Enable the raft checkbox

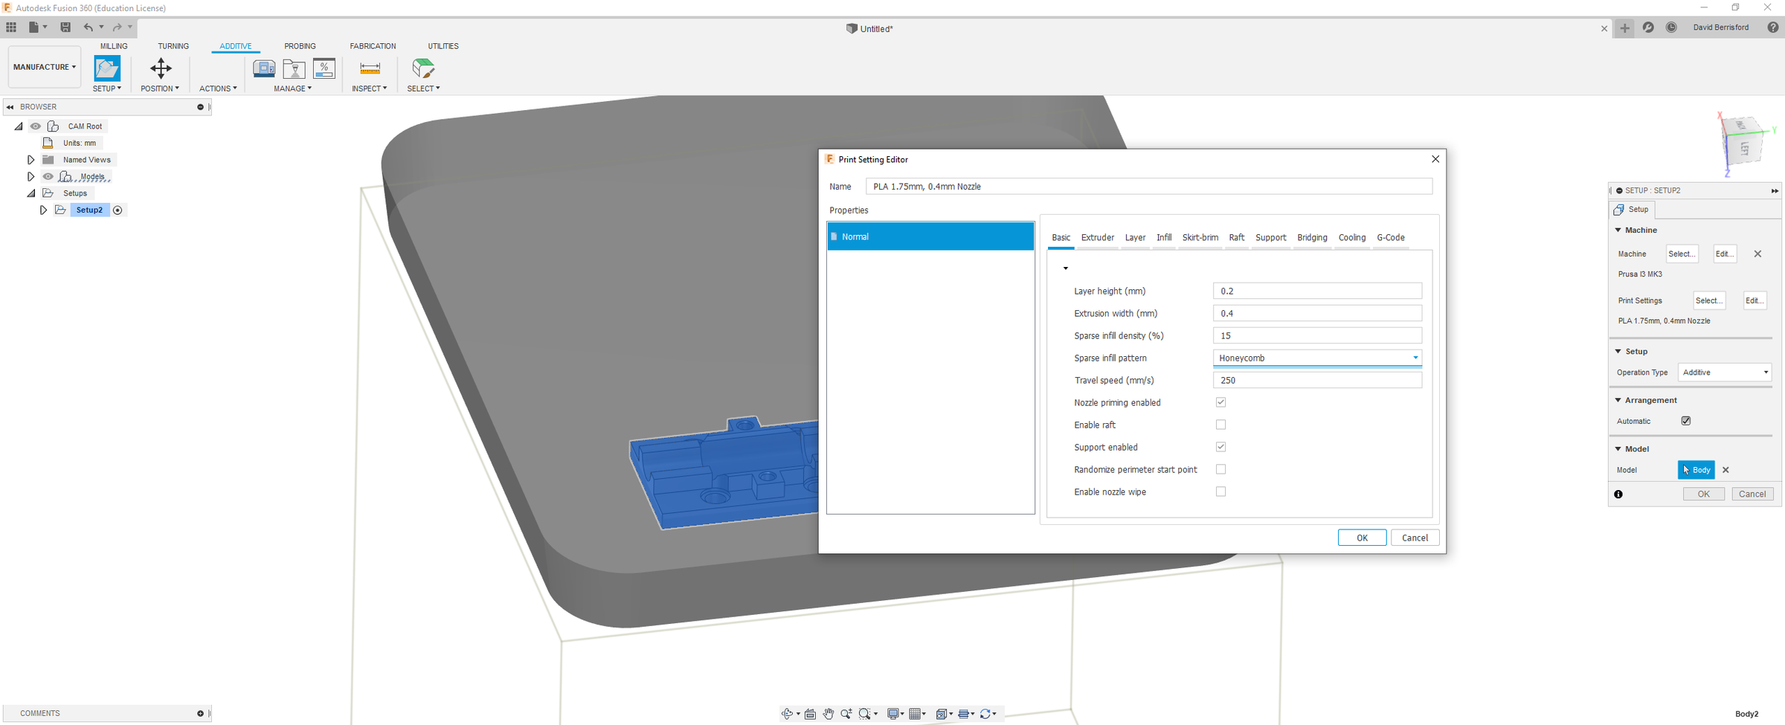tap(1220, 425)
